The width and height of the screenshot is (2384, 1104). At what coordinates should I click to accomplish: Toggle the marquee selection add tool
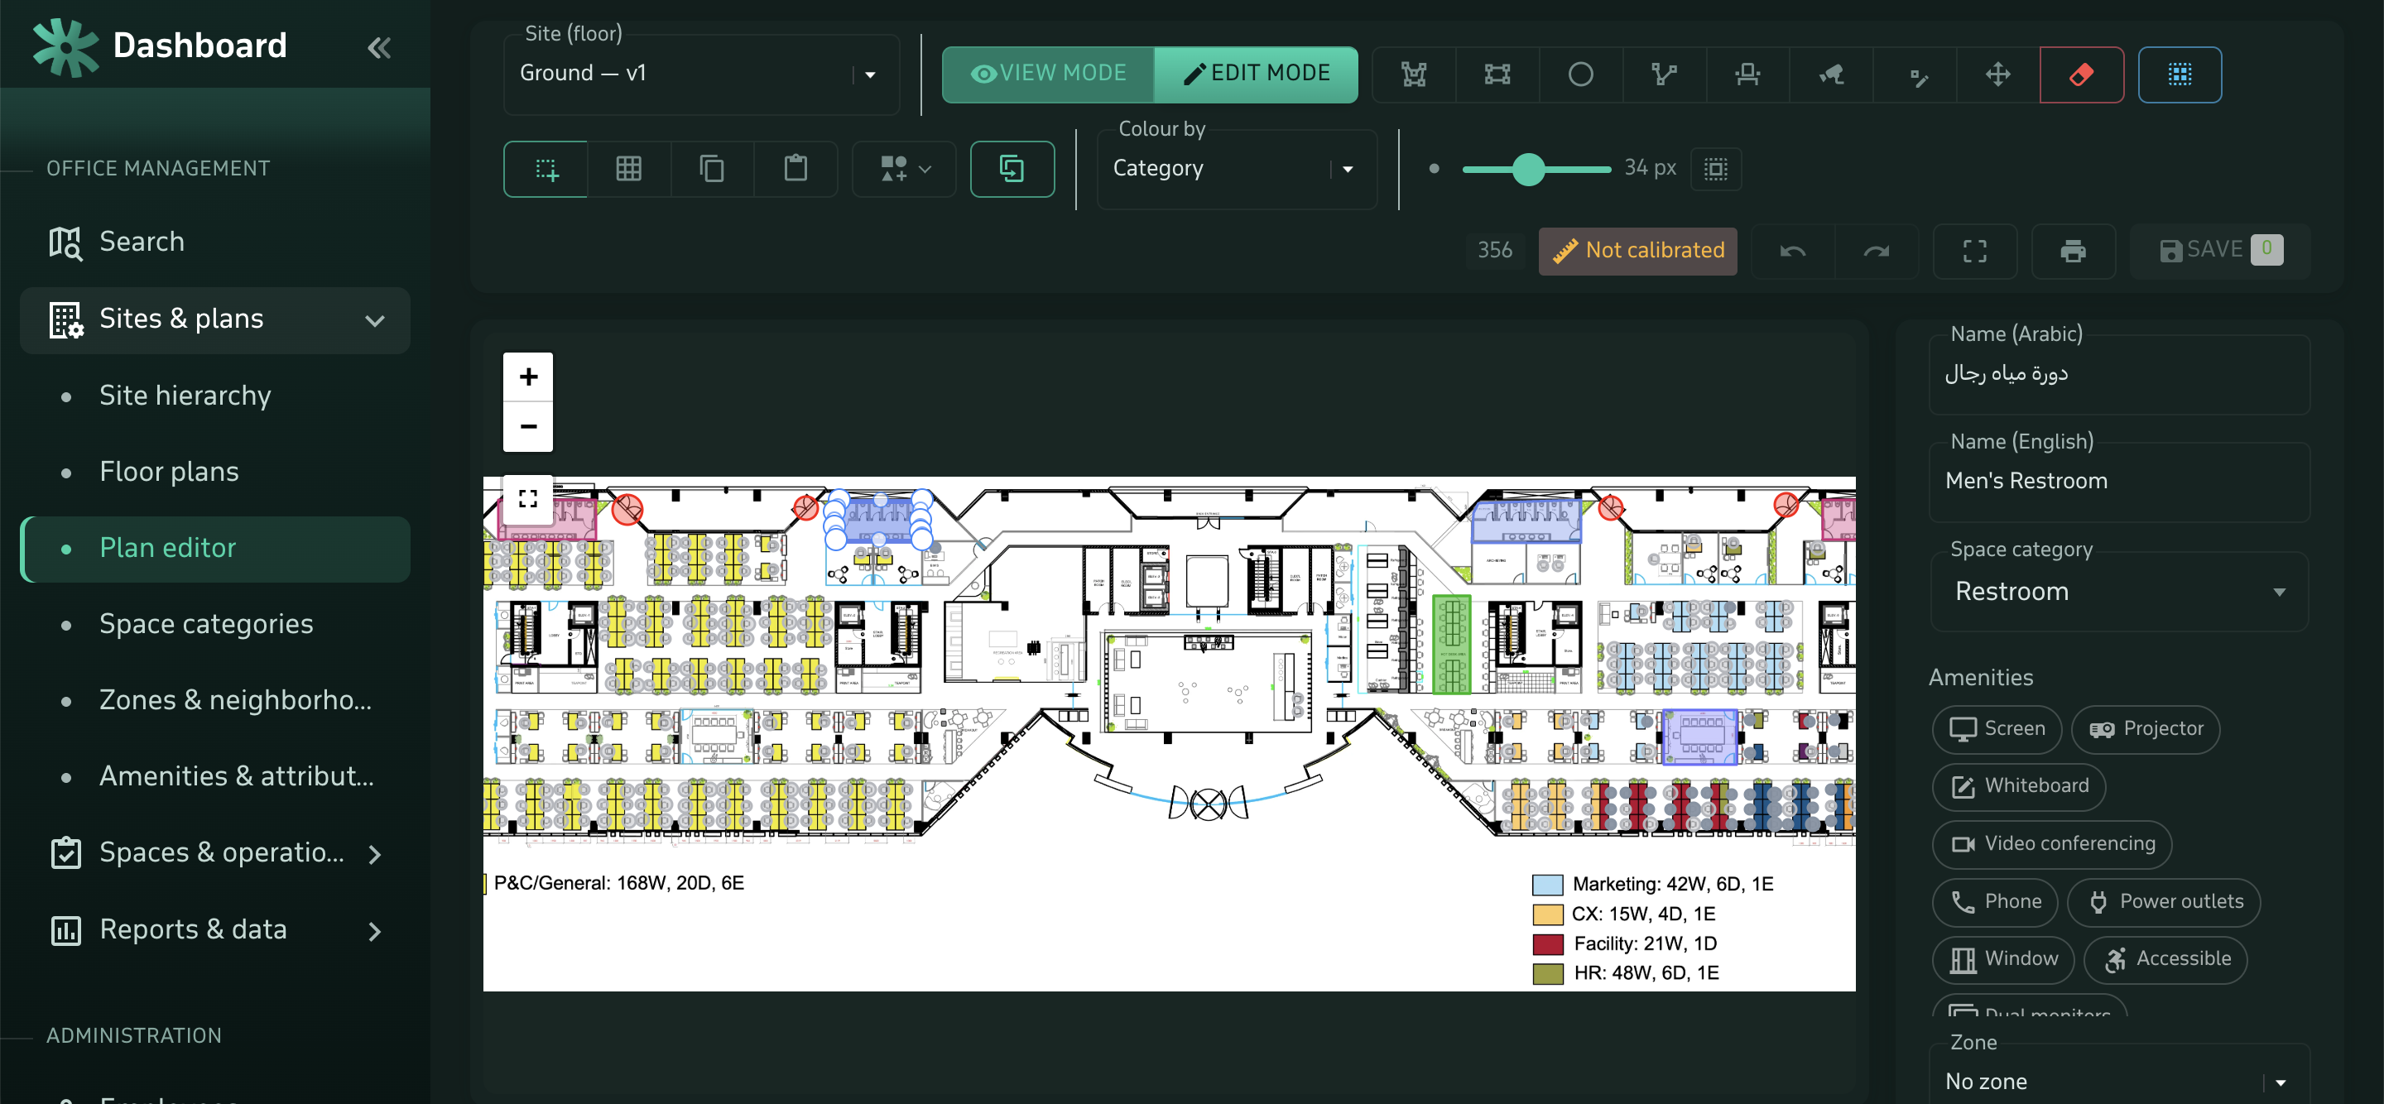[x=546, y=169]
